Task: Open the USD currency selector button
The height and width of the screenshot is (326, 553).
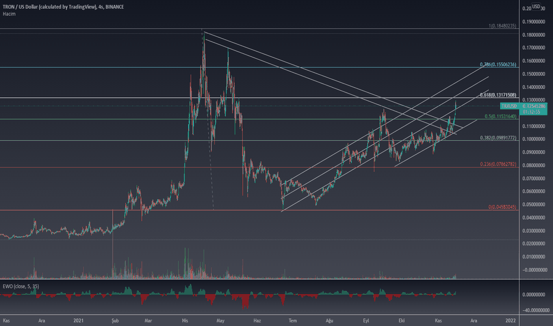Action: pos(536,7)
